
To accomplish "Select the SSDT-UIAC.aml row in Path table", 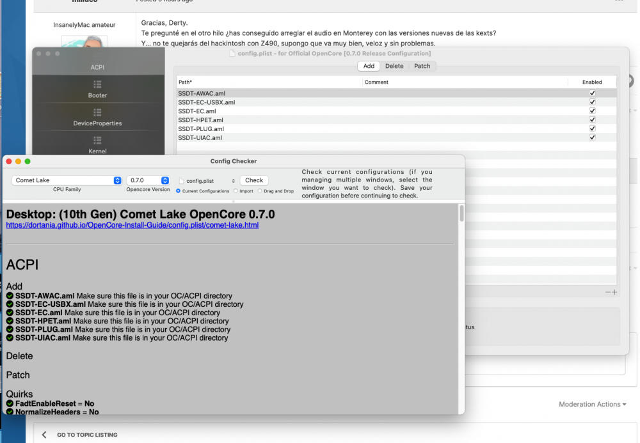I will click(x=396, y=137).
